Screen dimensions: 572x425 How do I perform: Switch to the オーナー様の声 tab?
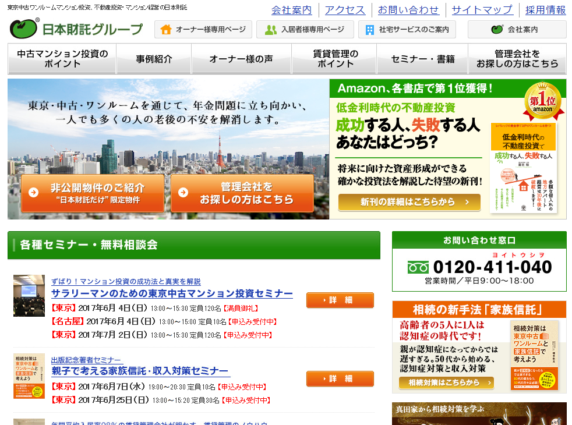coord(241,58)
